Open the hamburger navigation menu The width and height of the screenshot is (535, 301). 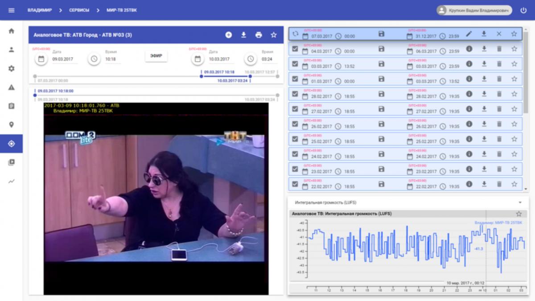tap(12, 10)
